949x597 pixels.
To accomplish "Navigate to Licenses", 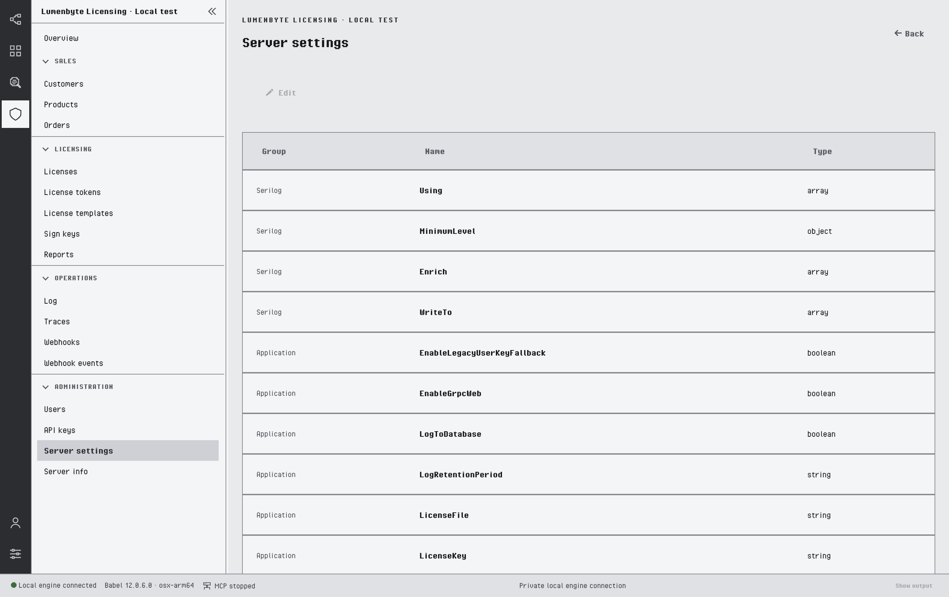I will (60, 172).
